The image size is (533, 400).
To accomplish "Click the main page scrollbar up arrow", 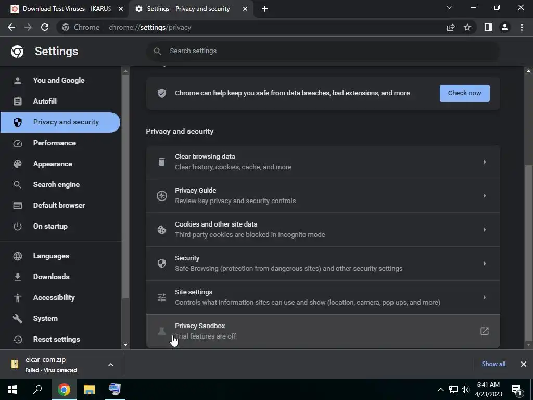I will 528,71.
